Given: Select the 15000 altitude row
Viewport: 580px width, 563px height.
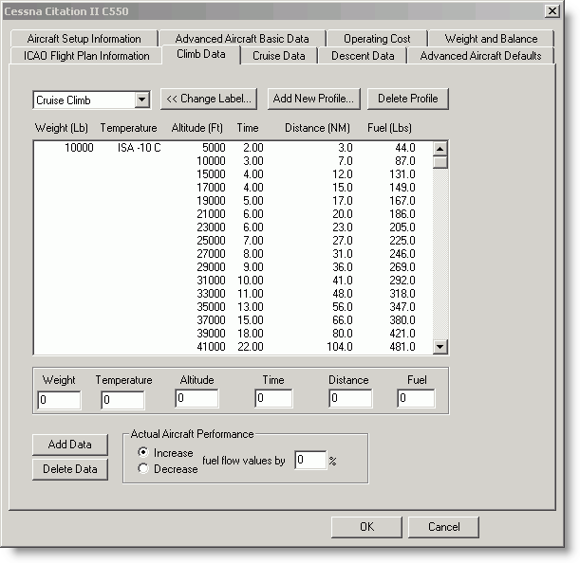Looking at the screenshot, I should (x=233, y=174).
